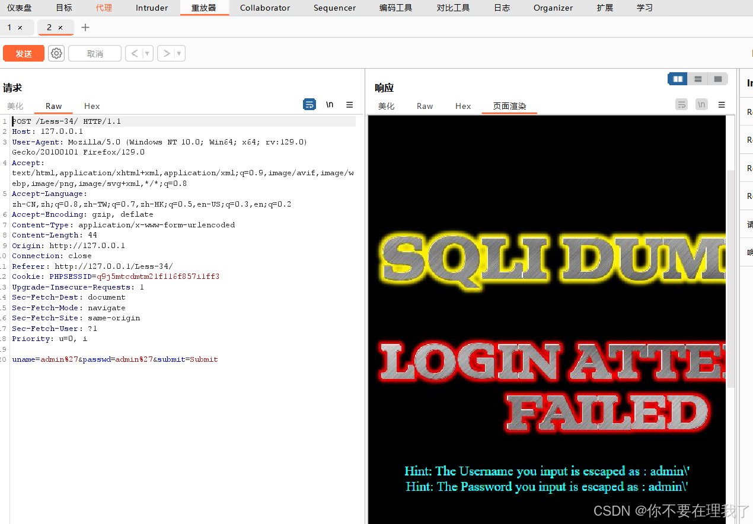Click the Username escaped hint text

[x=547, y=471]
